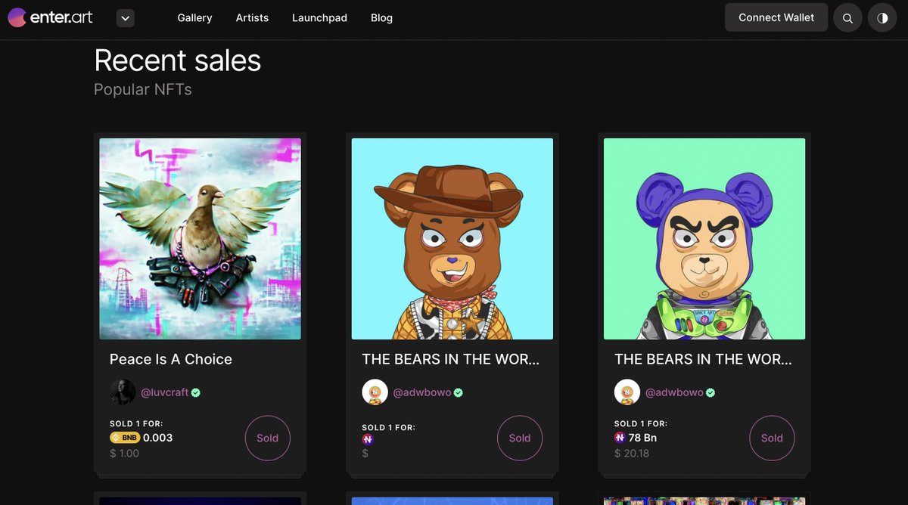The image size is (908, 505).
Task: Click token icon beside 78 Bn
Action: click(x=620, y=437)
